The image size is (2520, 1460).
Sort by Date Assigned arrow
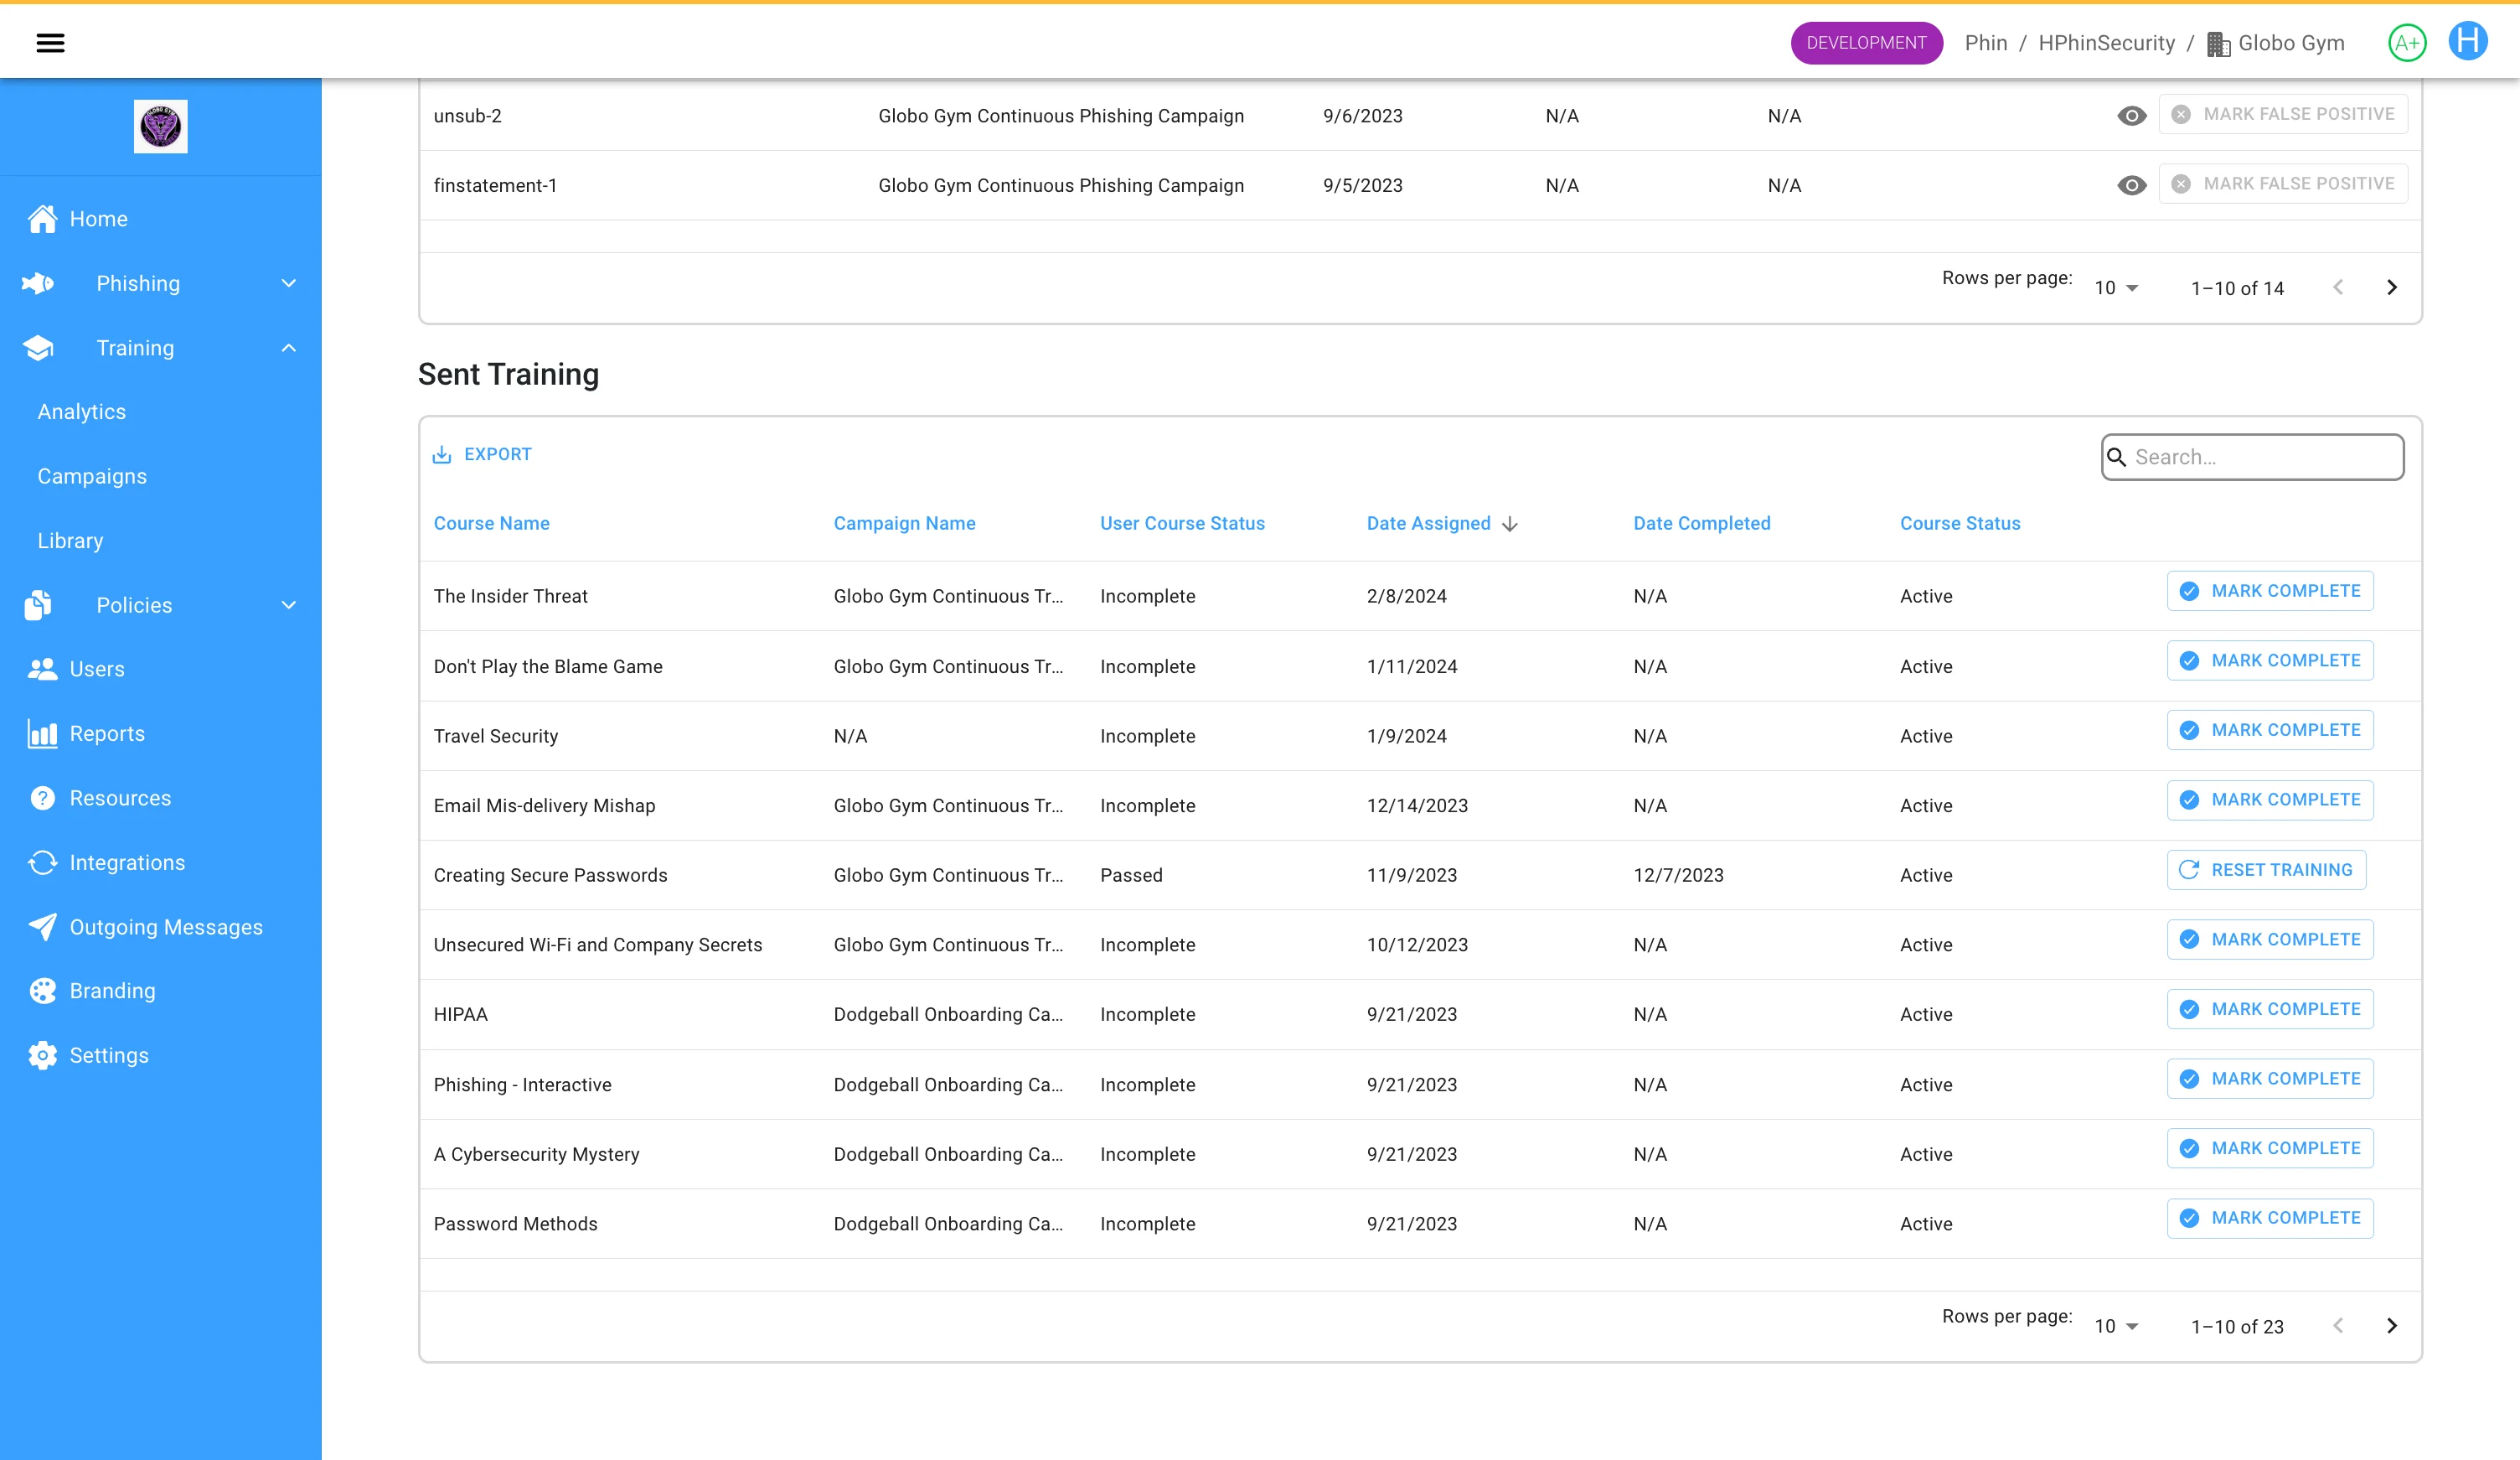tap(1509, 525)
